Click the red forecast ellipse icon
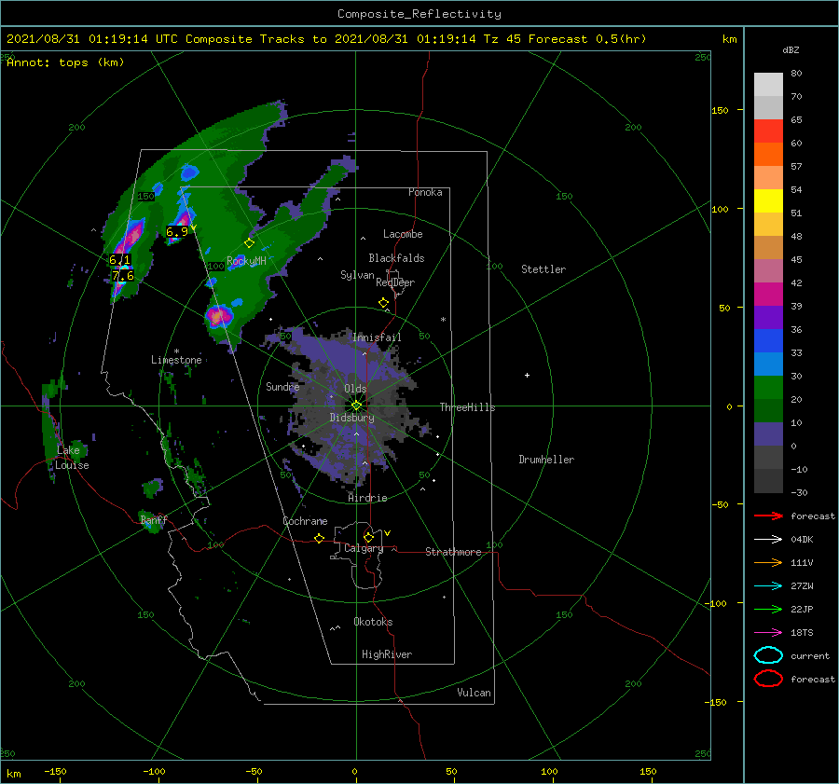839x784 pixels. pos(768,679)
